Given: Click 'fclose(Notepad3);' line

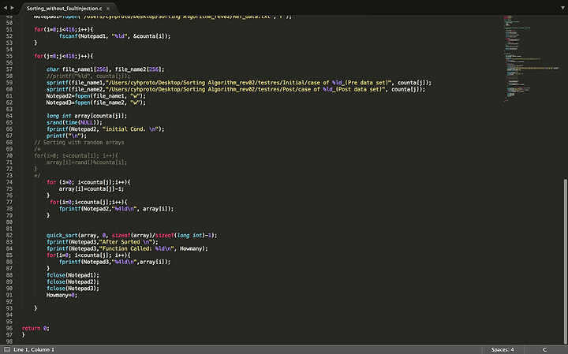Looking at the screenshot, I should pyautogui.click(x=73, y=289).
